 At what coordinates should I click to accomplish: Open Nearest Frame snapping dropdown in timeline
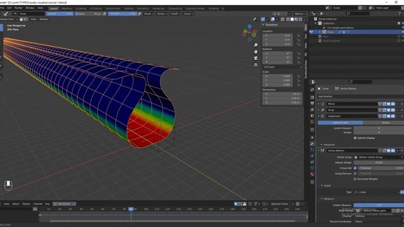click(282, 204)
